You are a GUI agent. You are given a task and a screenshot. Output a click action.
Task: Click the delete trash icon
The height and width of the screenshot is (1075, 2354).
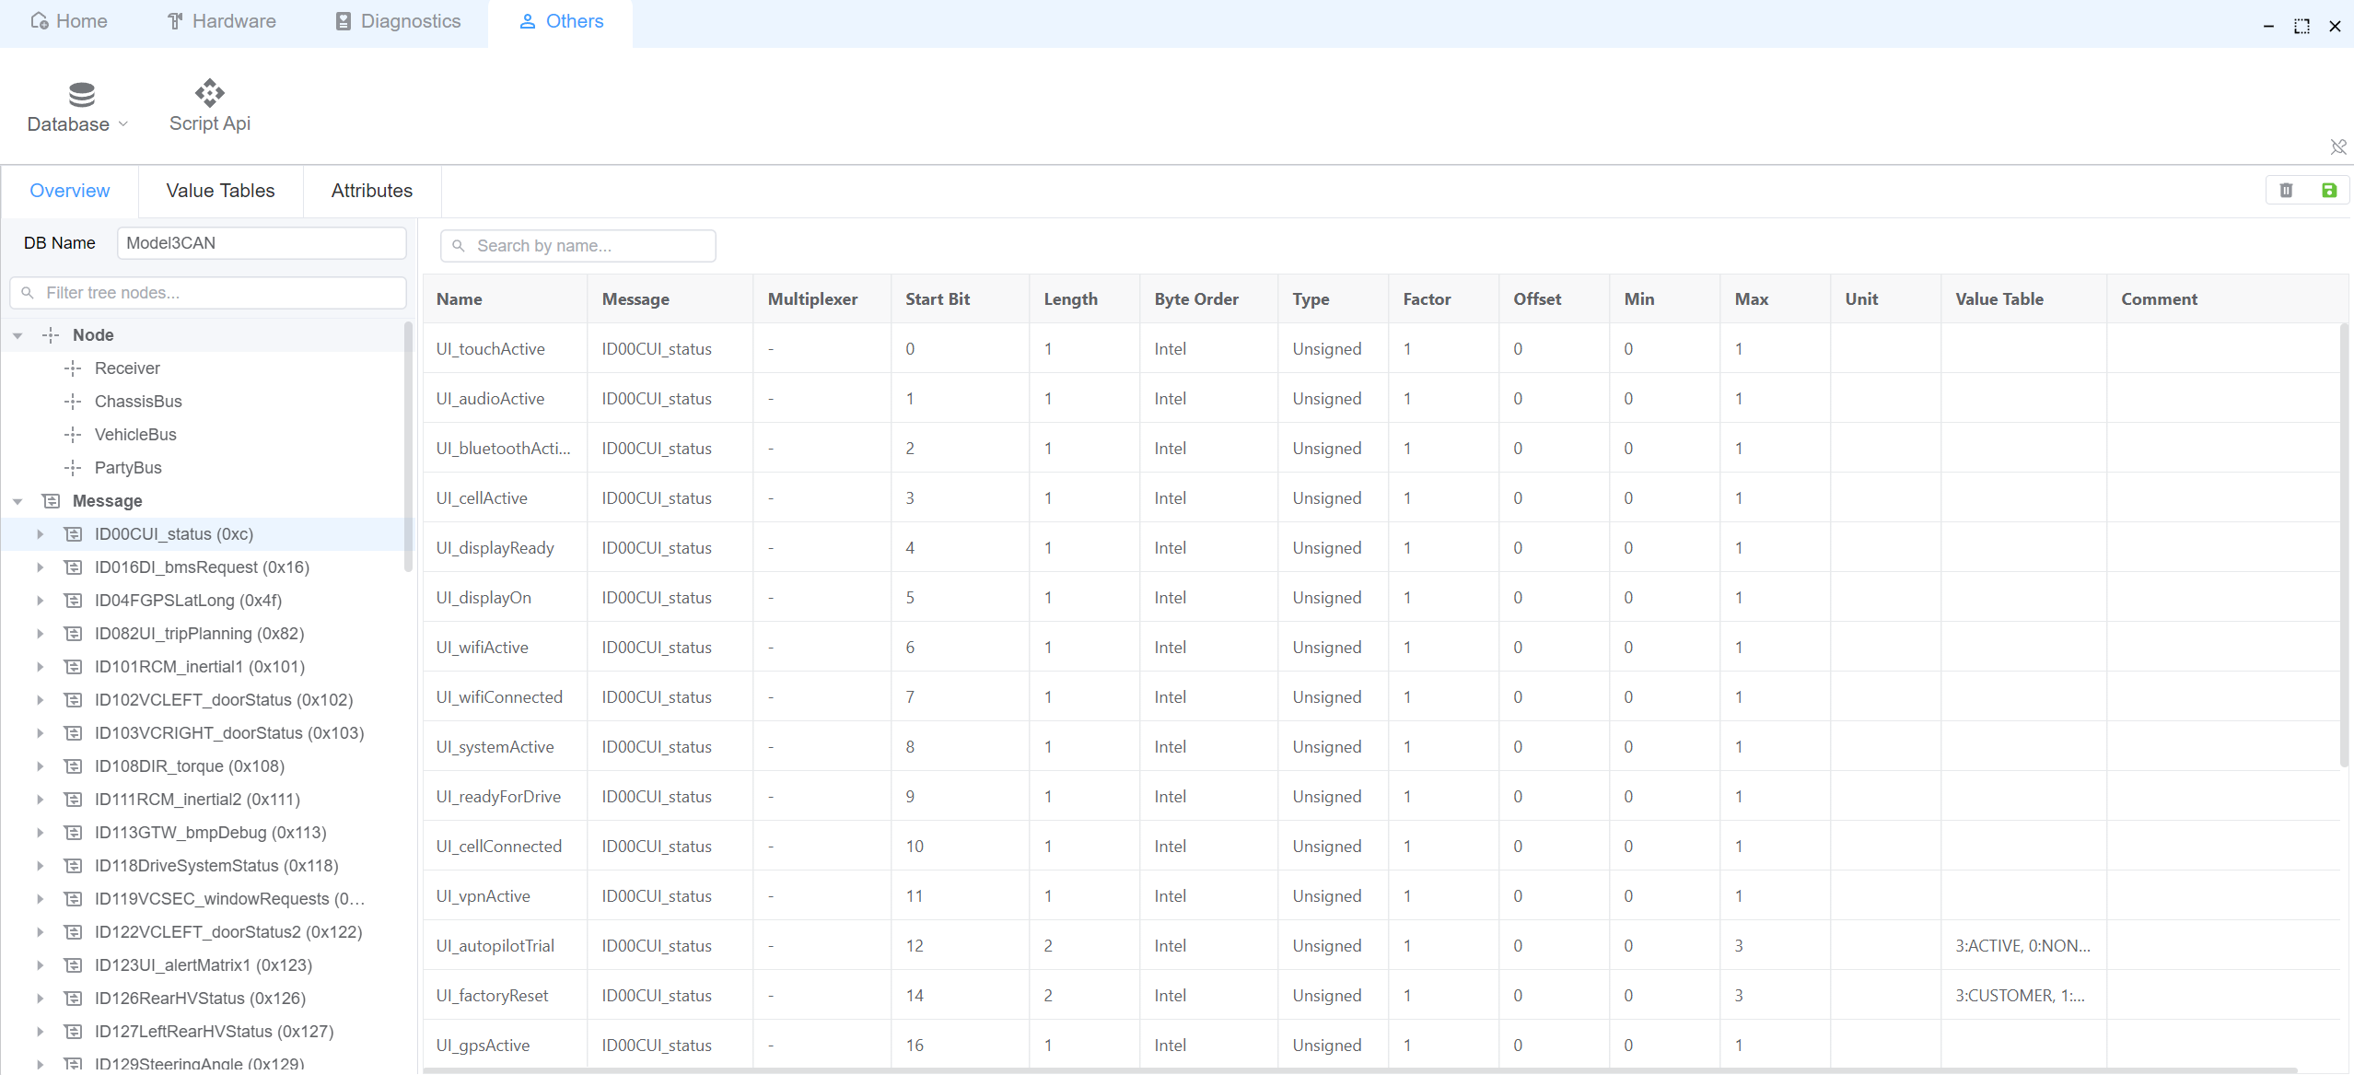click(x=2286, y=191)
